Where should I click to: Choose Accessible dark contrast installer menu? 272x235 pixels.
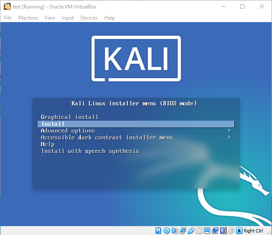107,138
